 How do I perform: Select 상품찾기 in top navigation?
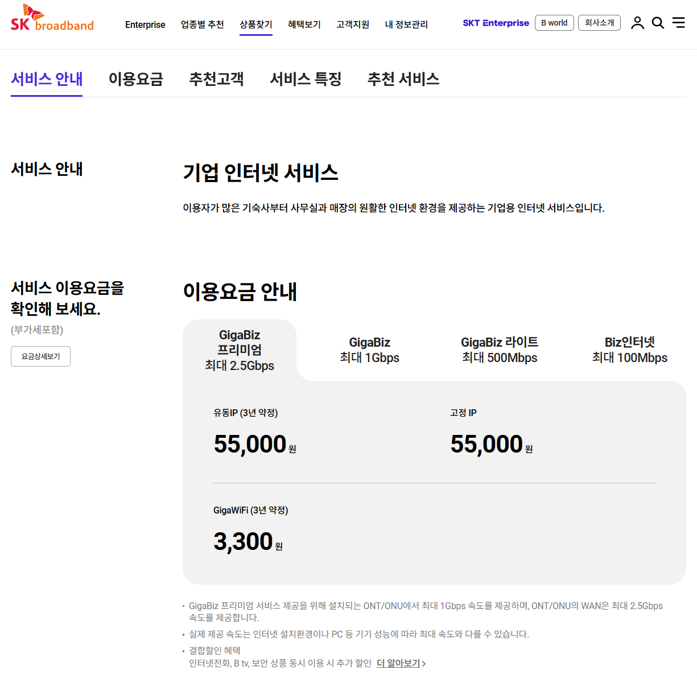(x=255, y=24)
